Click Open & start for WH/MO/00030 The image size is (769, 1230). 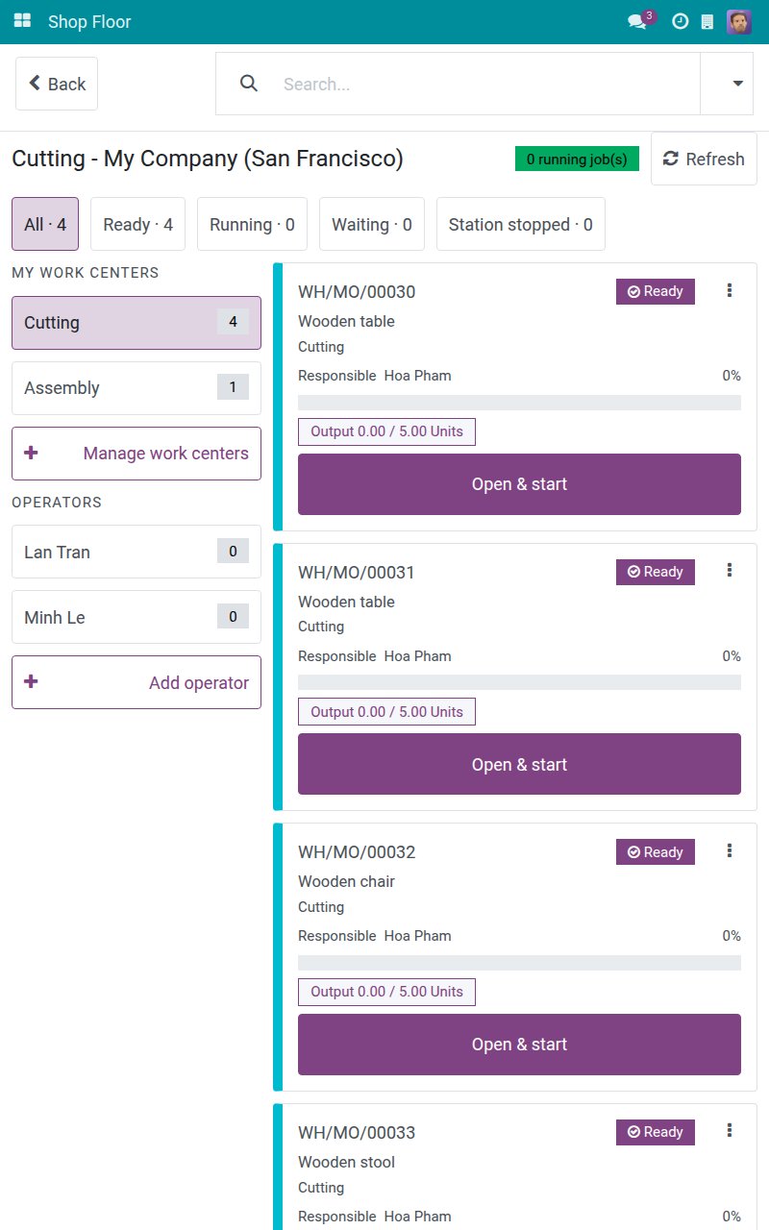coord(519,484)
